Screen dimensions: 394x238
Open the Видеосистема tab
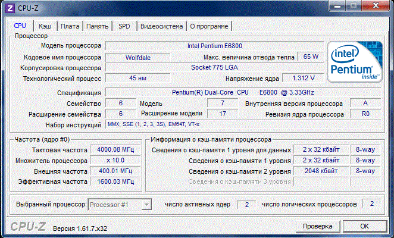click(x=161, y=26)
